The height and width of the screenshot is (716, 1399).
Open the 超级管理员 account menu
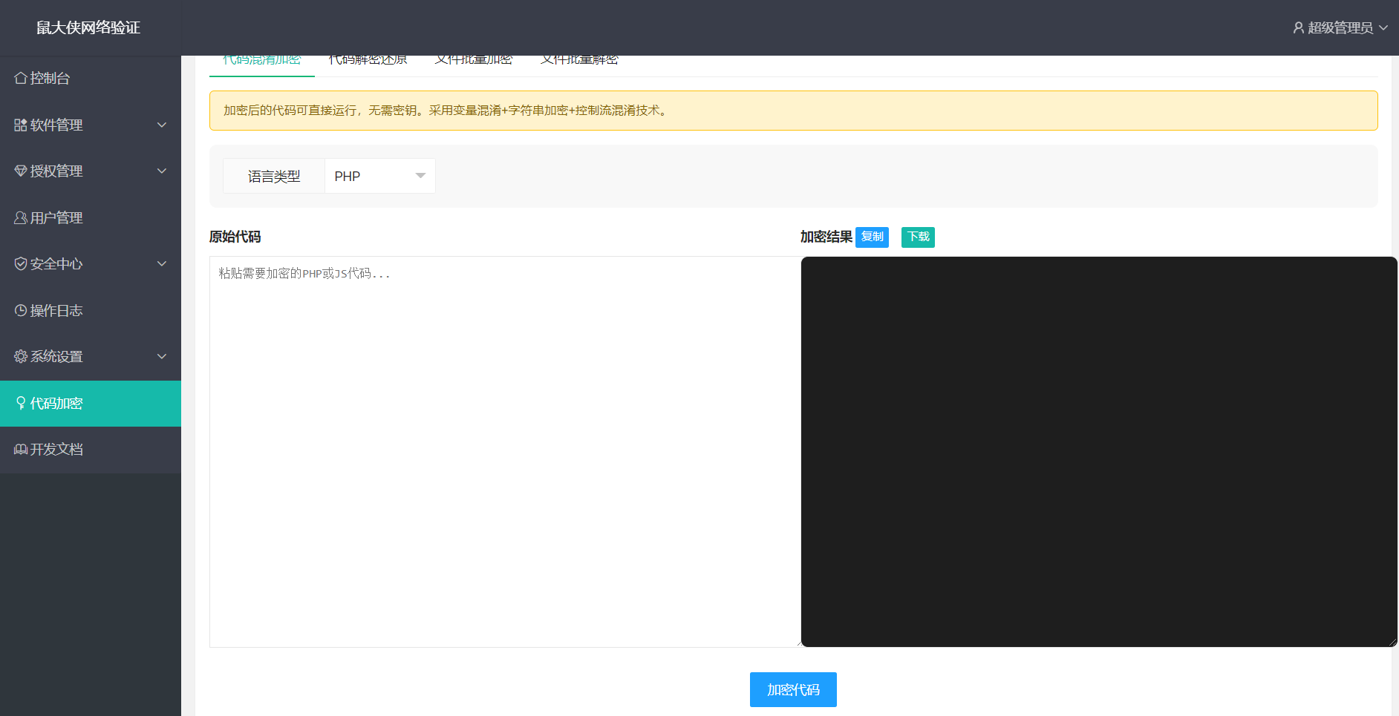(x=1340, y=27)
